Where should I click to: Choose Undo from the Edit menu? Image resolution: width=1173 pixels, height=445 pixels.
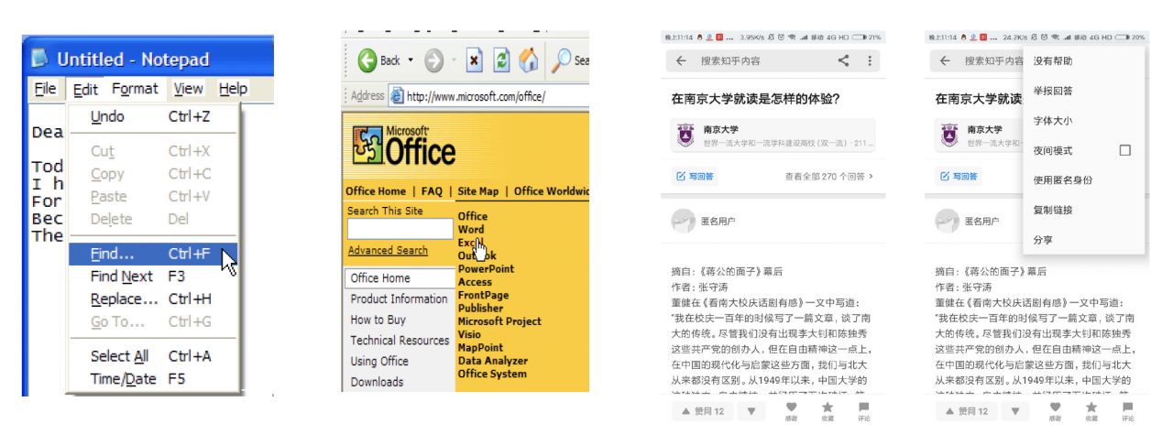point(153,116)
